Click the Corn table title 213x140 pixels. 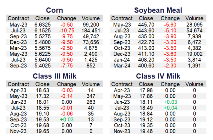point(54,10)
